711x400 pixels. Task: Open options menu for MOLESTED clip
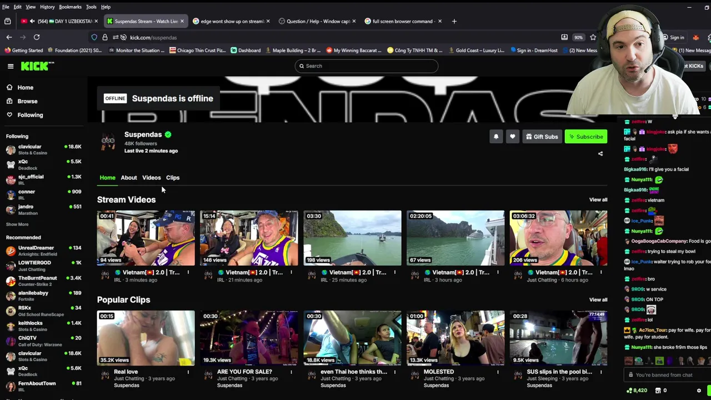(x=498, y=372)
